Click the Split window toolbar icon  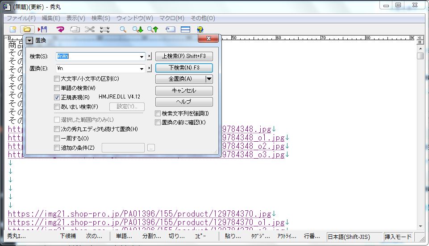[x=185, y=29]
